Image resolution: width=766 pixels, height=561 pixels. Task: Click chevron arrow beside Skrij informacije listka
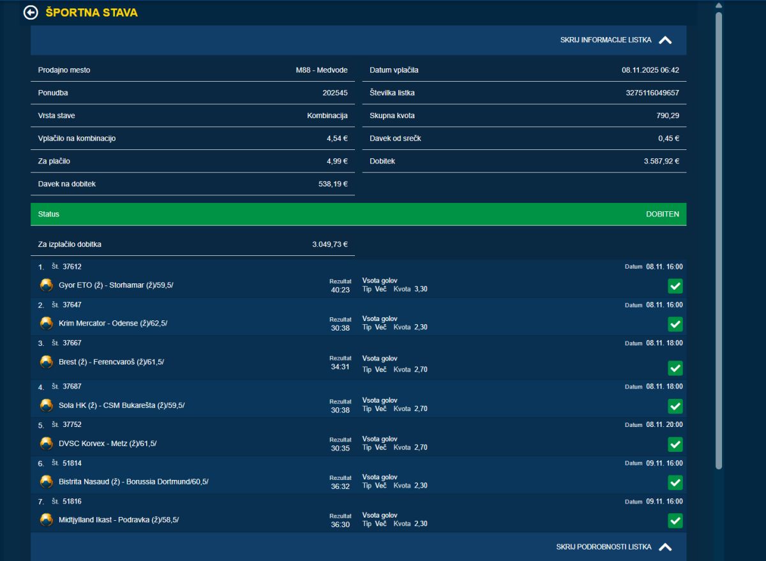tap(665, 40)
